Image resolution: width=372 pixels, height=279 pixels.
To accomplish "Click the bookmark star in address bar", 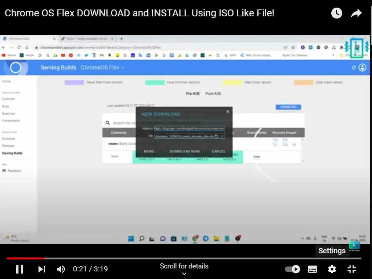I will pos(293,48).
